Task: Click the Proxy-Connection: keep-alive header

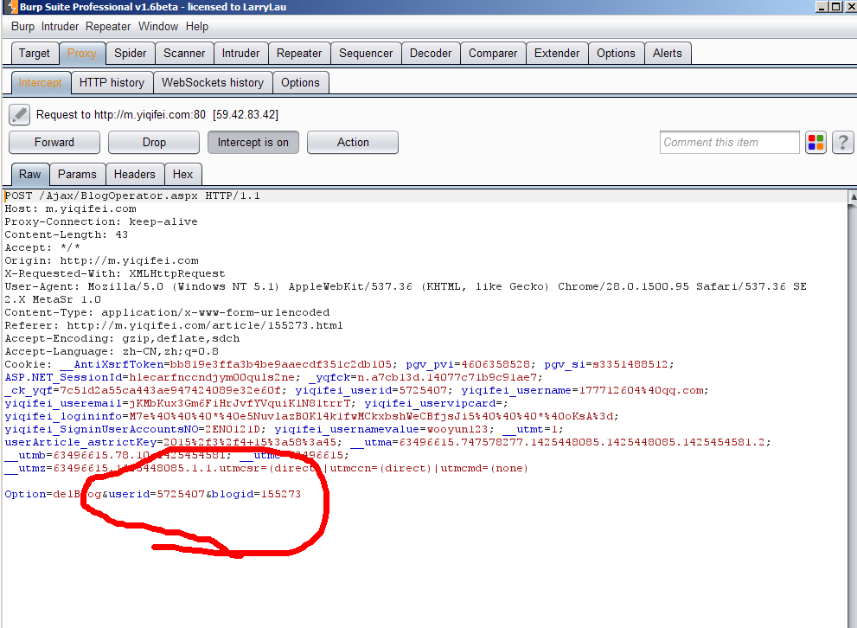Action: click(101, 222)
